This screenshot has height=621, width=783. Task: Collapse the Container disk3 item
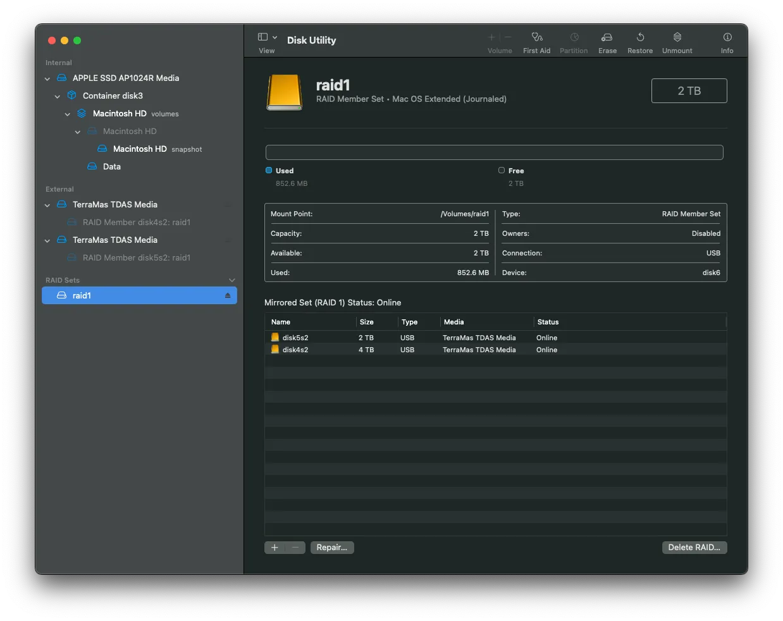(58, 97)
